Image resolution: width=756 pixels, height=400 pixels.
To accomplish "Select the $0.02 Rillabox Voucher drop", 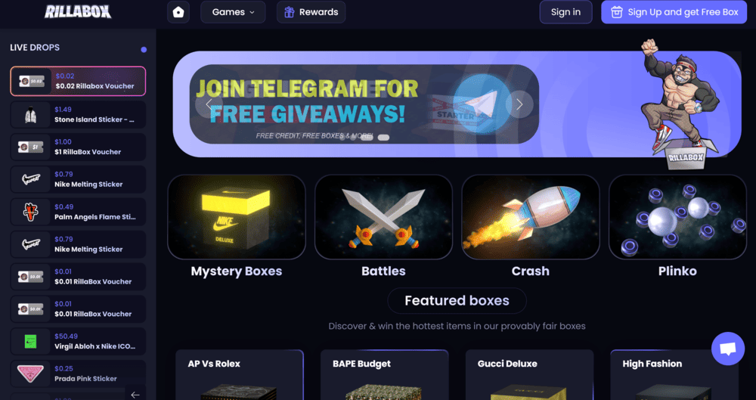I will [78, 81].
